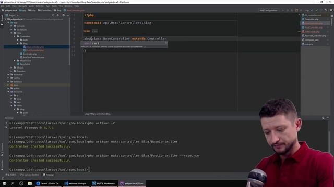Expand the Console folder
Screen dimensions: 334x187
(x=11, y=26)
